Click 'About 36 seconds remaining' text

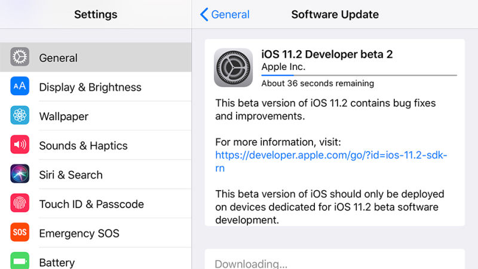pyautogui.click(x=318, y=83)
